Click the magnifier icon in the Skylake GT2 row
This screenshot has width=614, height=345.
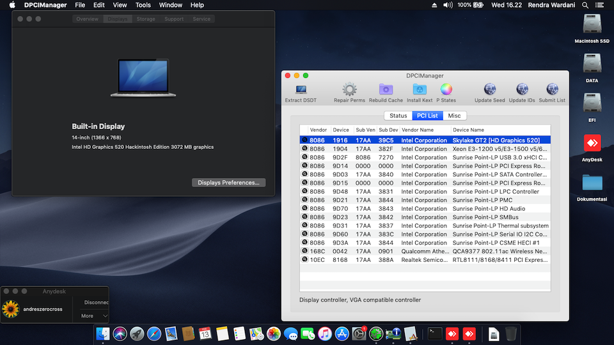pos(304,140)
